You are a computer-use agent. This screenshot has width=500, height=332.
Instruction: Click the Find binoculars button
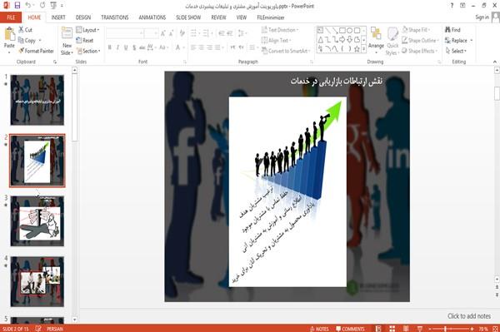(452, 30)
